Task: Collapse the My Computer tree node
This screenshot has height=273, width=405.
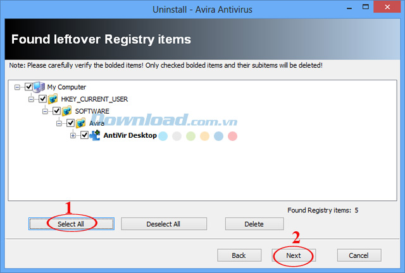Action: [x=17, y=87]
